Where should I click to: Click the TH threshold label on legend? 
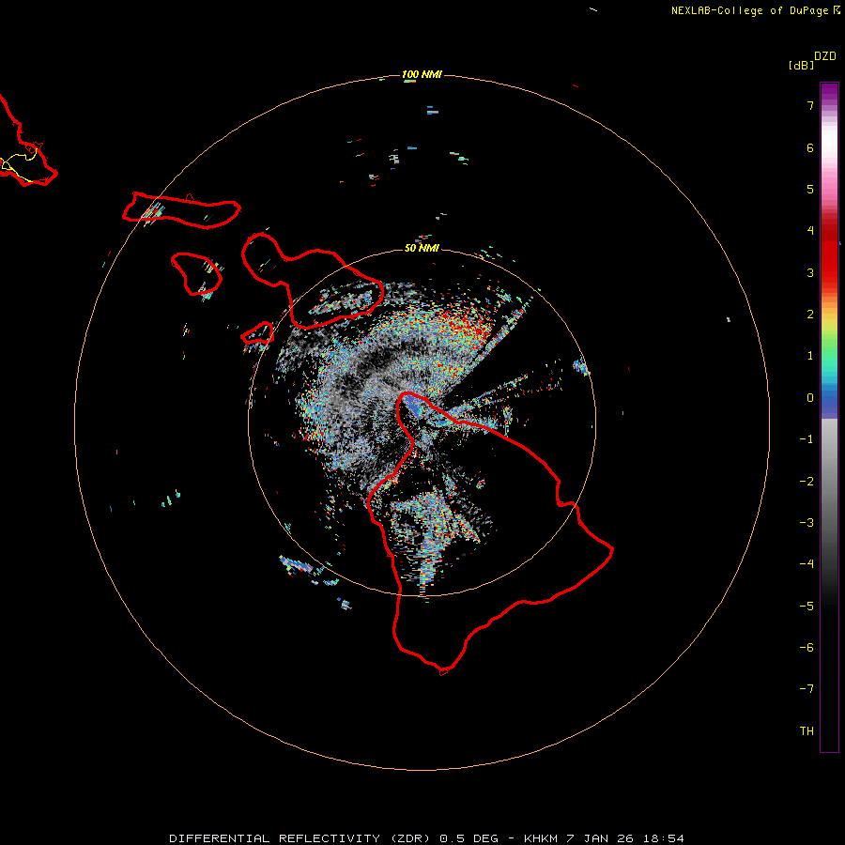[807, 731]
